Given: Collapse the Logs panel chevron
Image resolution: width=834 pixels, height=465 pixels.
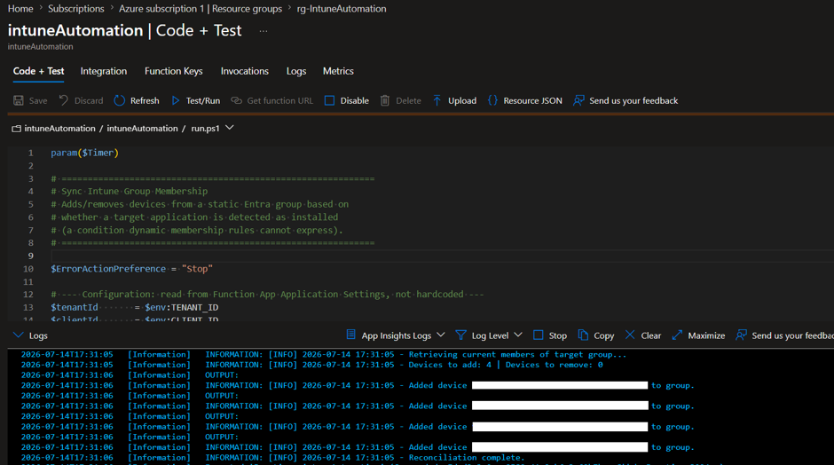Looking at the screenshot, I should pyautogui.click(x=18, y=335).
